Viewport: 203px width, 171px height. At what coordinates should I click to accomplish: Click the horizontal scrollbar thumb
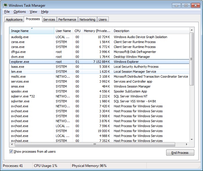tap(95, 144)
